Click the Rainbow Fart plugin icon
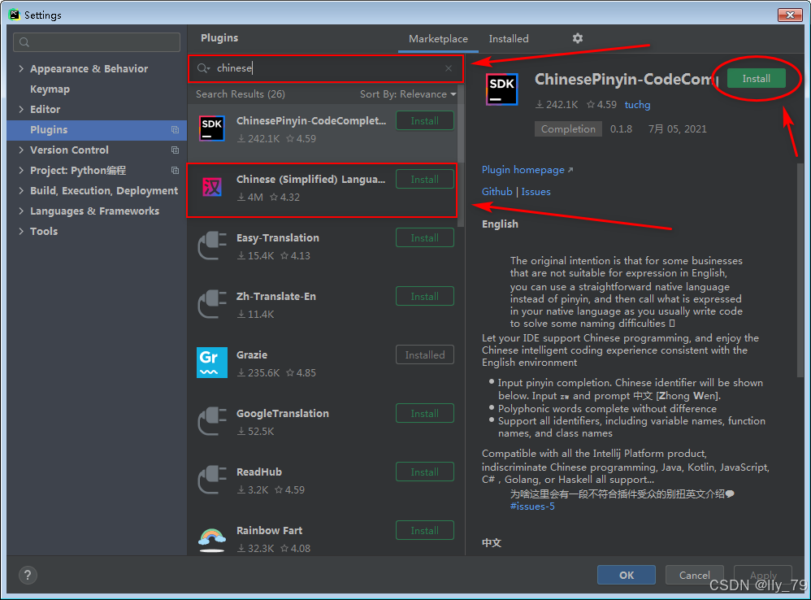Screen dimensions: 811x600 click(212, 539)
